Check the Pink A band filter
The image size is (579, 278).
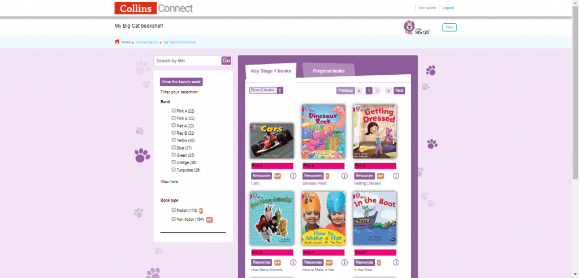click(174, 110)
